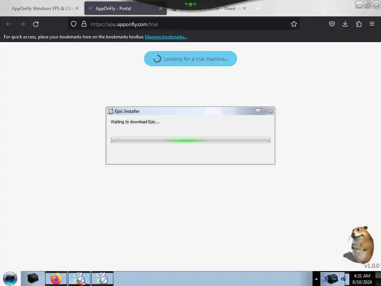
Task: Switch to Firefox in the taskbar
Action: 56,279
